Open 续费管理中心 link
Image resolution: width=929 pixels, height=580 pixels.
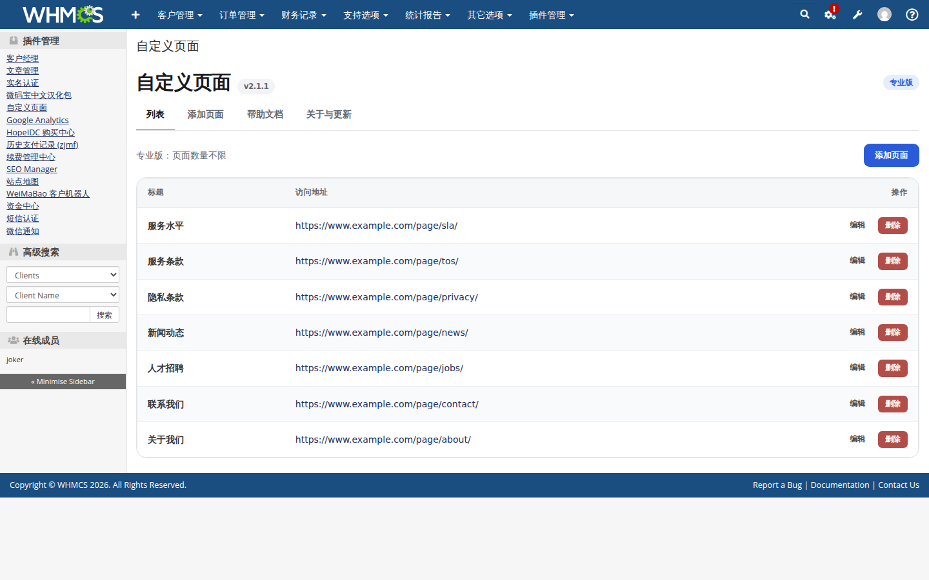tap(31, 157)
